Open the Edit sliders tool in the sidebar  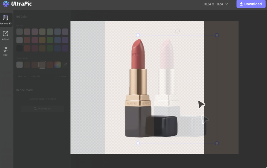tap(5, 51)
